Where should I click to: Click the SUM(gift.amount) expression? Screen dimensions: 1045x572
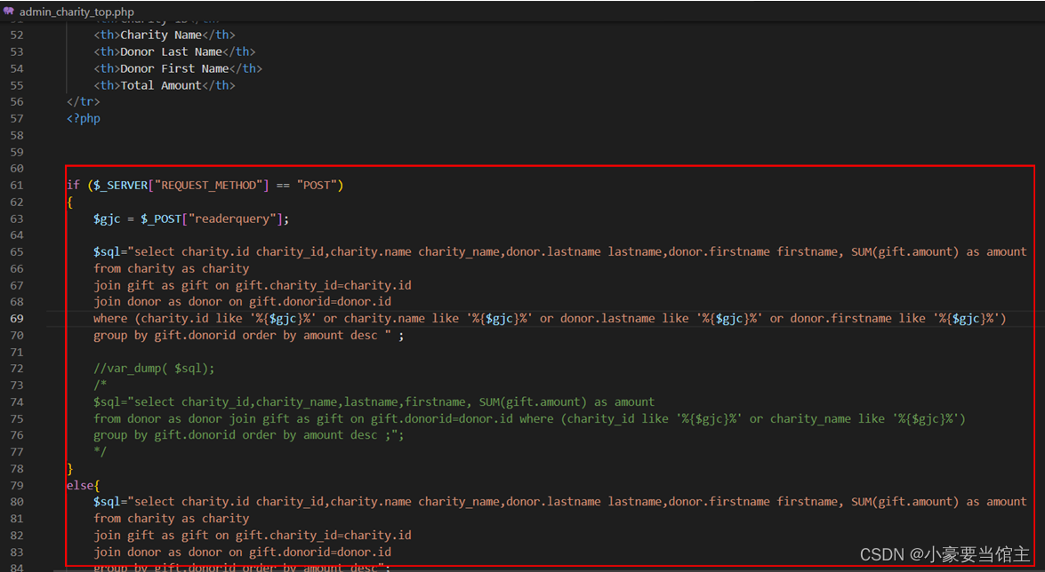tap(905, 251)
